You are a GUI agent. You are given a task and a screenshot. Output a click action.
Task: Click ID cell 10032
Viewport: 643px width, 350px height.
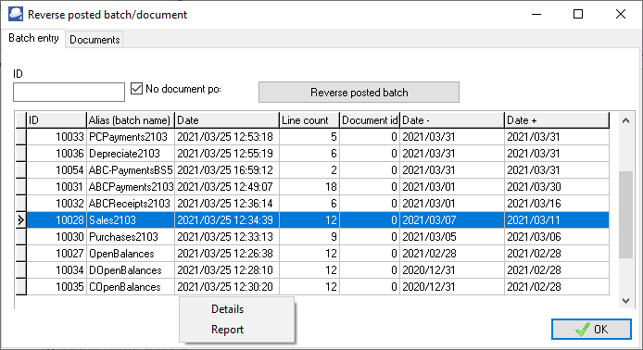tap(57, 204)
